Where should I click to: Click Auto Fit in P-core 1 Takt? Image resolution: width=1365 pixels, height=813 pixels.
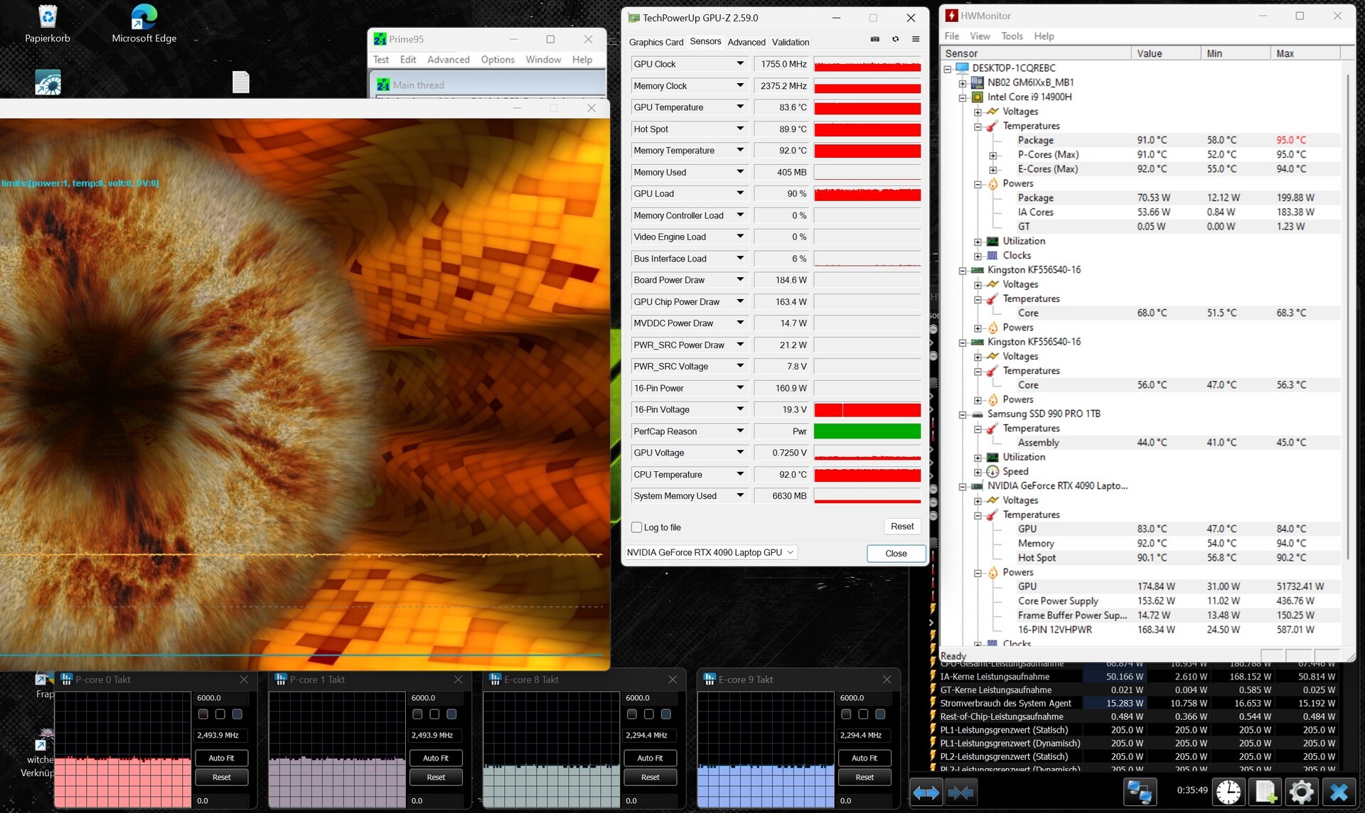pos(436,758)
